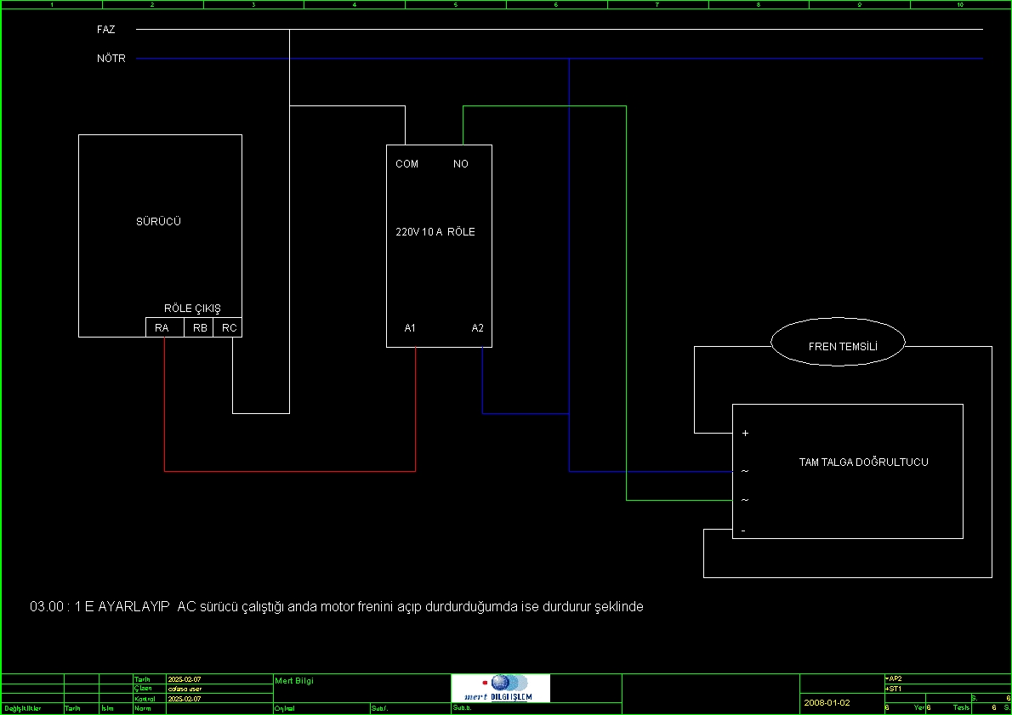Select the minus terminal of the rectifier
The image size is (1012, 715).
point(743,531)
